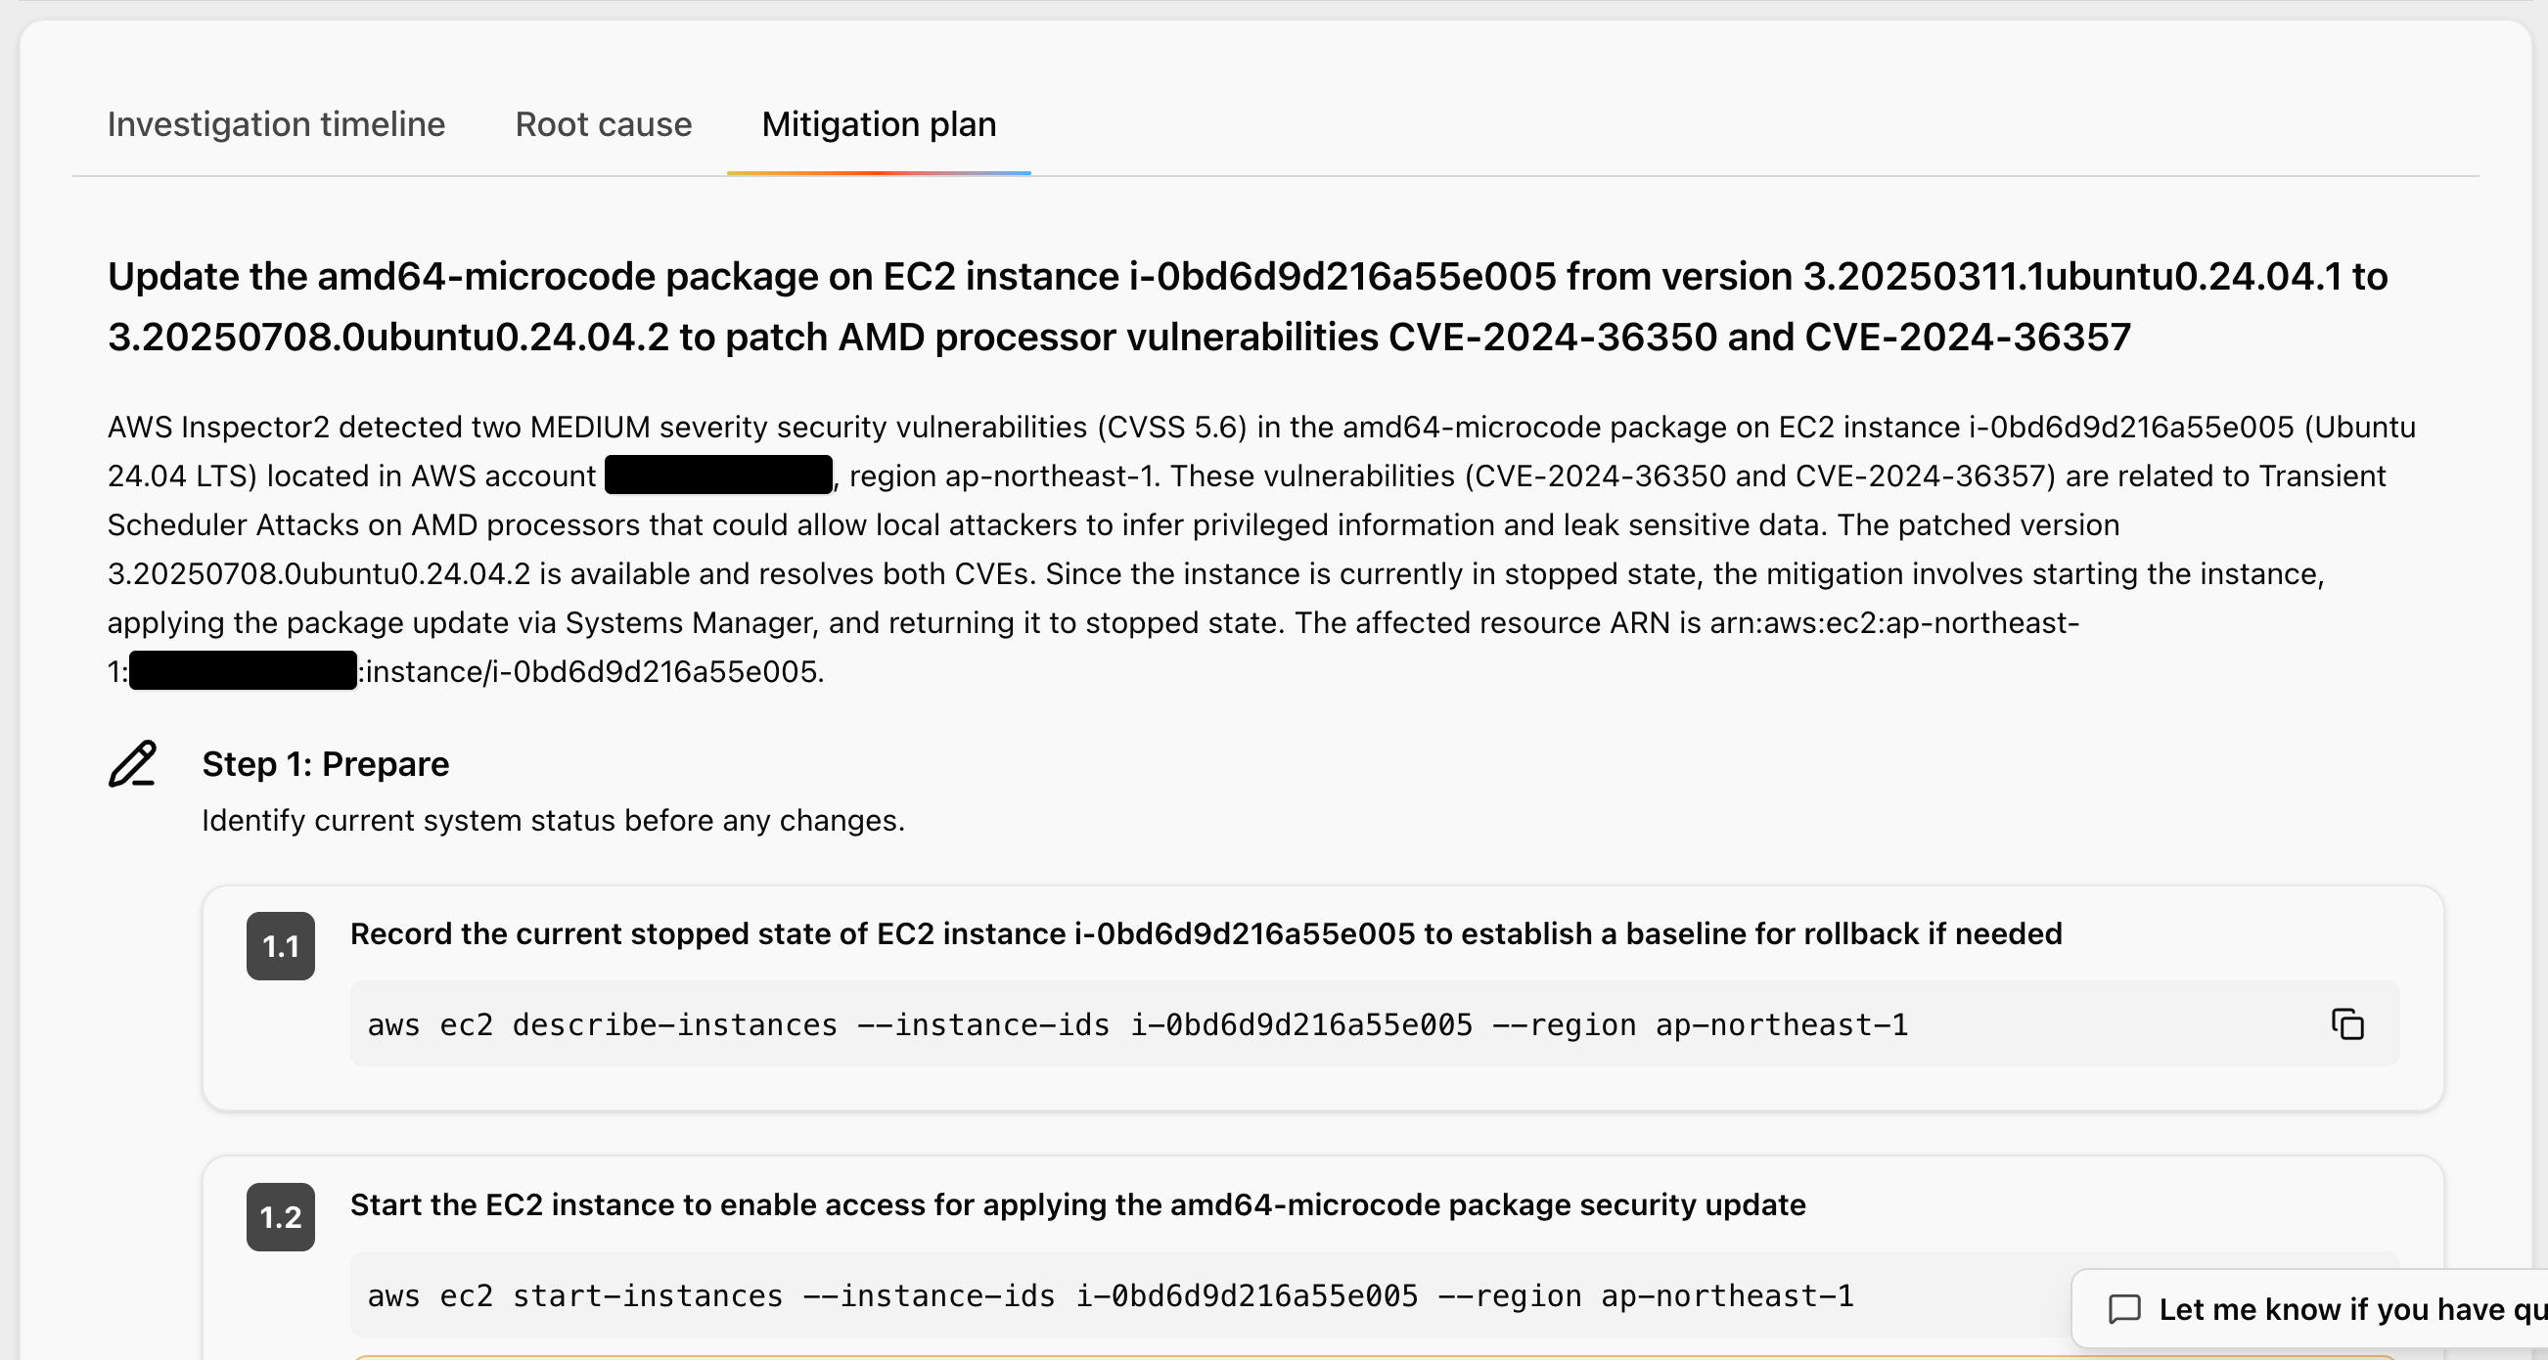Open the Root cause tab
Screen dimensions: 2548x1360
(604, 124)
